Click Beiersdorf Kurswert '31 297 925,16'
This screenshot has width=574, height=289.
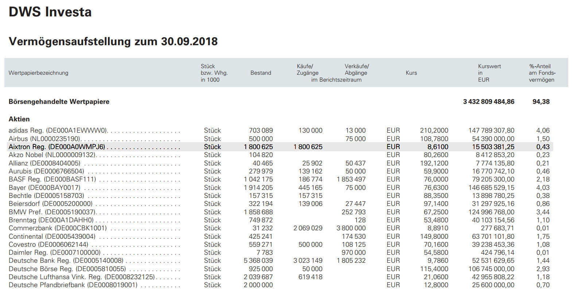(x=493, y=204)
